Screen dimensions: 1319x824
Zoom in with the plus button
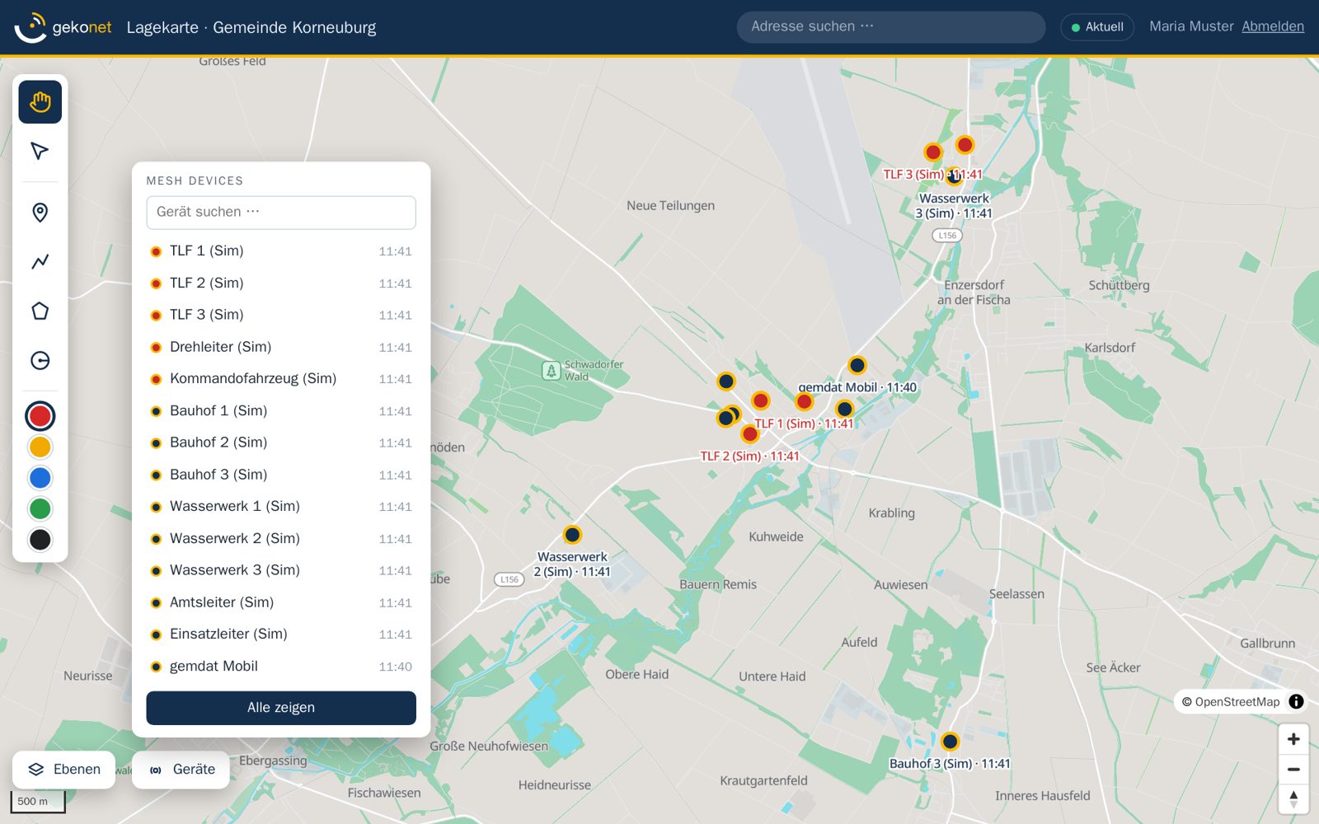1293,739
